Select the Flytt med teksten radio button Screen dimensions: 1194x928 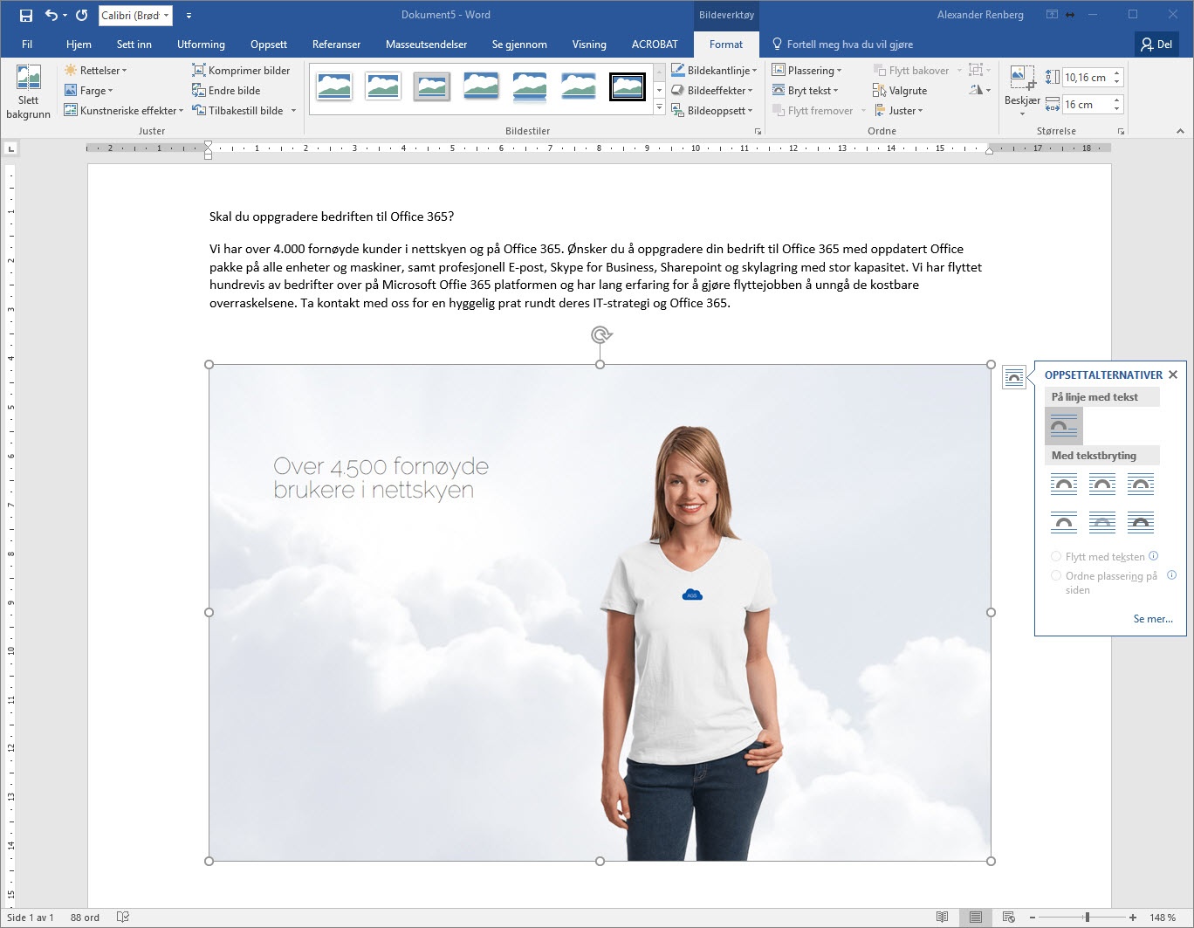tap(1056, 556)
